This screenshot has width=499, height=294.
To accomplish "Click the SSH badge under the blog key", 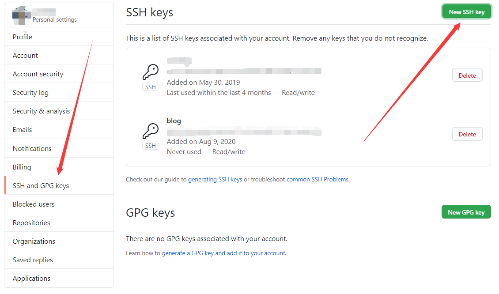I will pos(150,146).
